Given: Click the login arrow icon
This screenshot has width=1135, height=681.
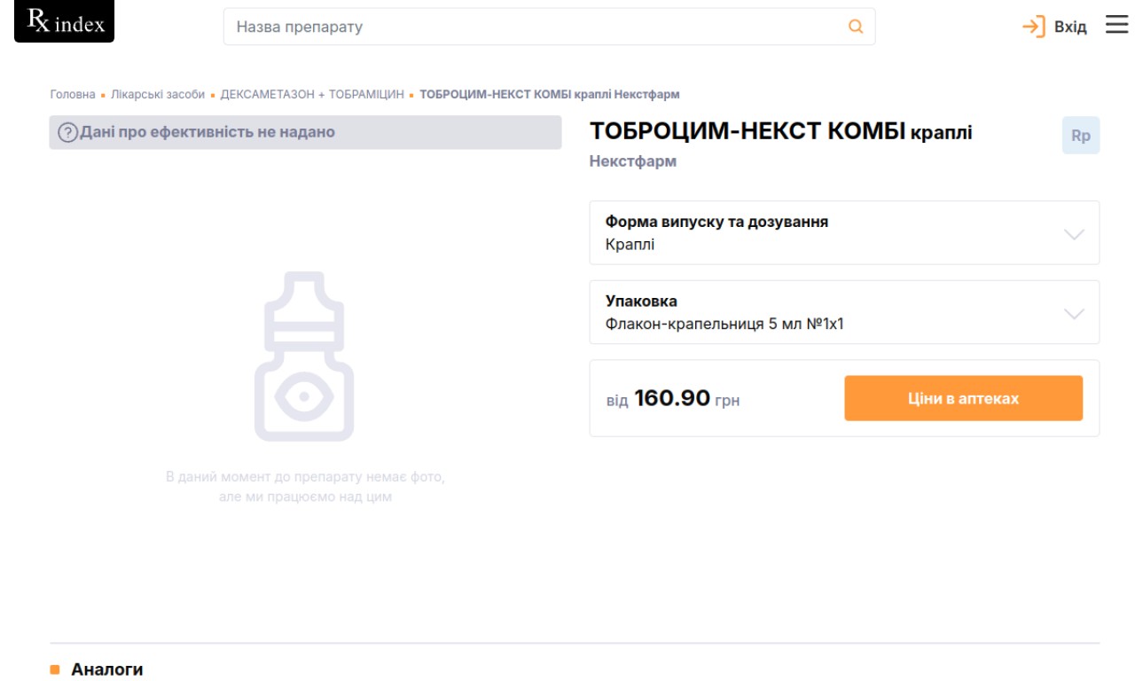Looking at the screenshot, I should pyautogui.click(x=1034, y=27).
